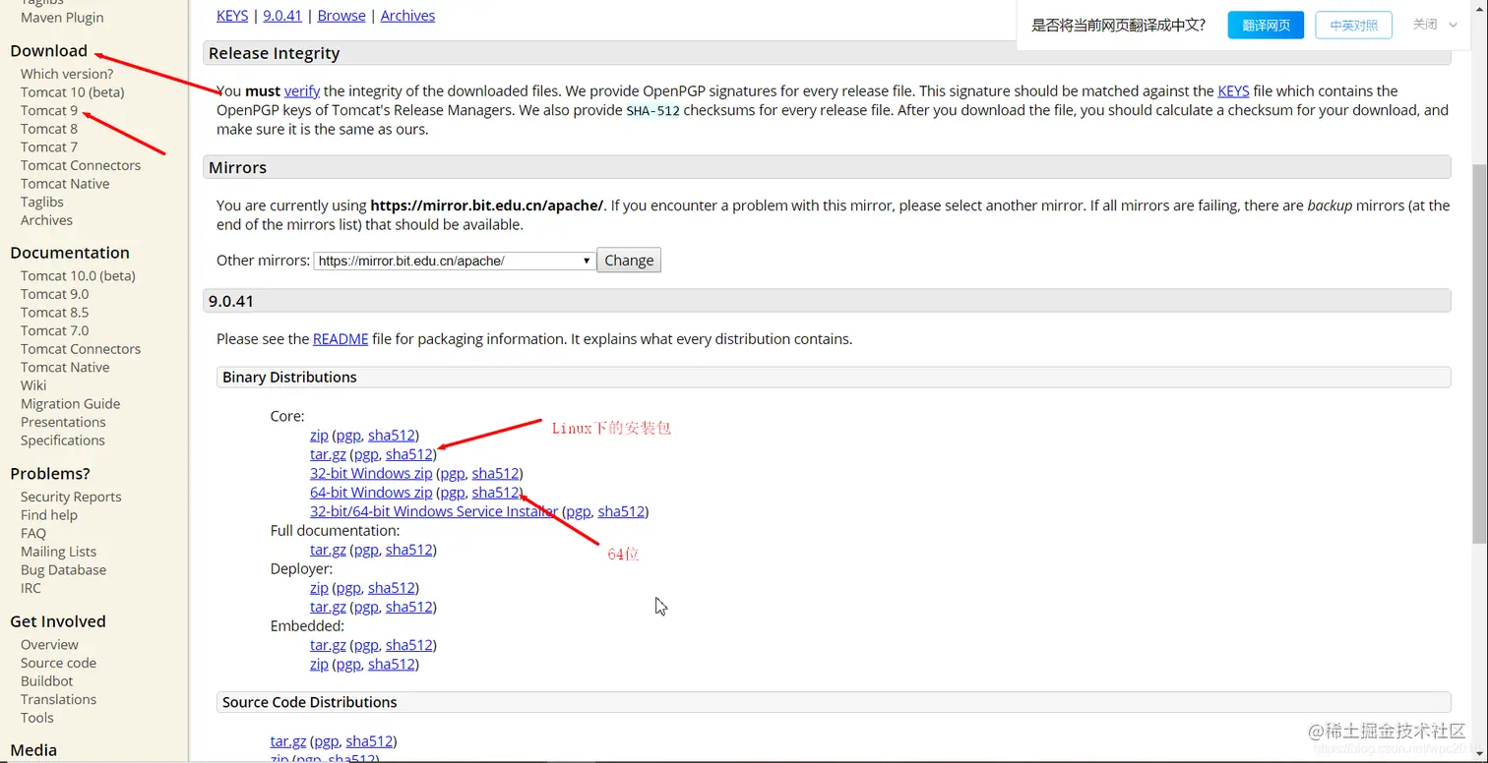Open Tomcat 7.0 documentation
This screenshot has height=763, width=1488.
click(x=54, y=330)
